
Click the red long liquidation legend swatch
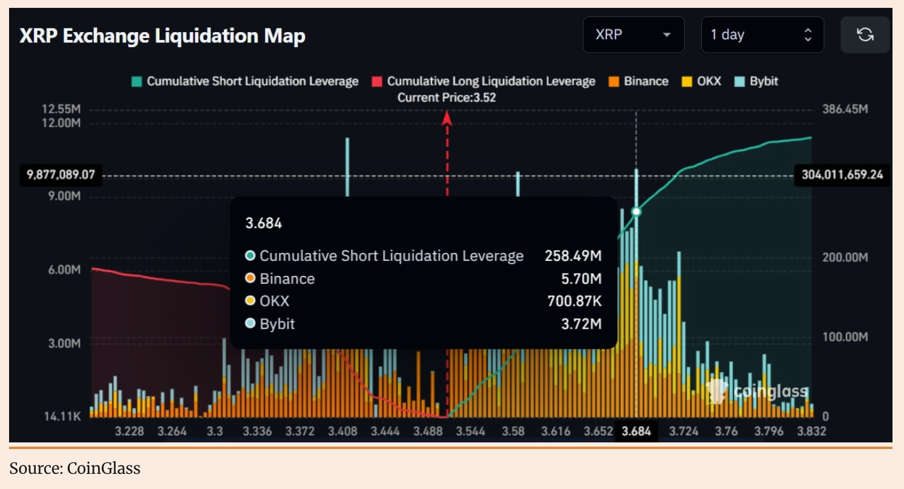pos(377,81)
